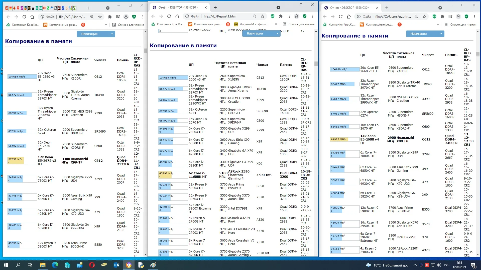Bookmark page with star in middle window
The height and width of the screenshot is (270, 481).
click(263, 16)
